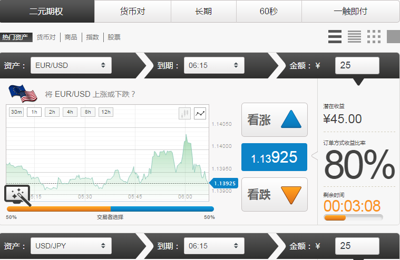This screenshot has height=260, width=400.
Task: Select the 4h chart range
Action: [70, 112]
